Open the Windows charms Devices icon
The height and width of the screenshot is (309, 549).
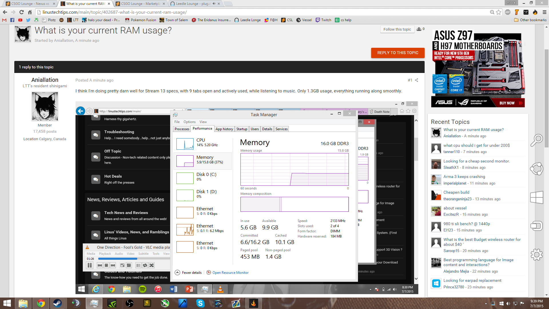pyautogui.click(x=537, y=226)
